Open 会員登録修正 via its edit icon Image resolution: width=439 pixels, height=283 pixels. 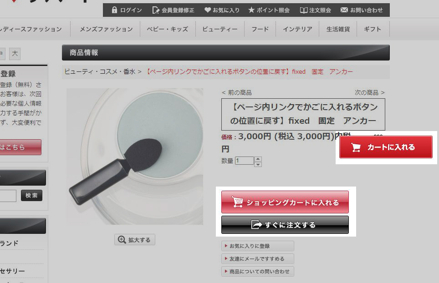point(156,10)
